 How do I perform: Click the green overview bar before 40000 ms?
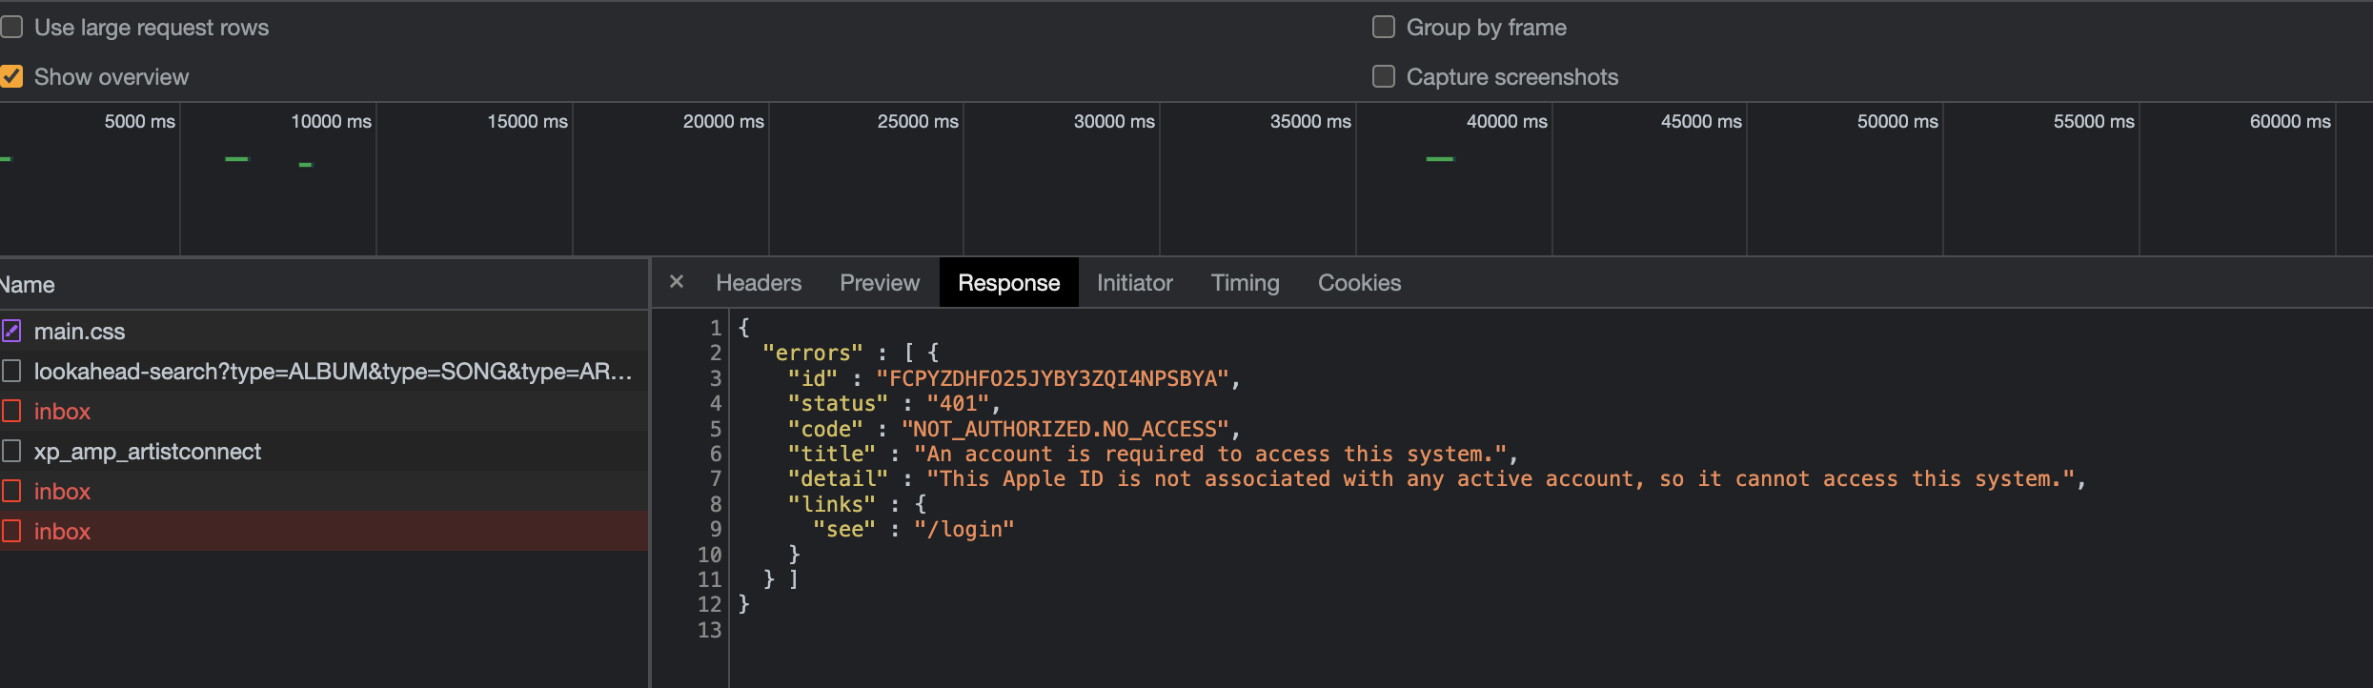point(1439,159)
